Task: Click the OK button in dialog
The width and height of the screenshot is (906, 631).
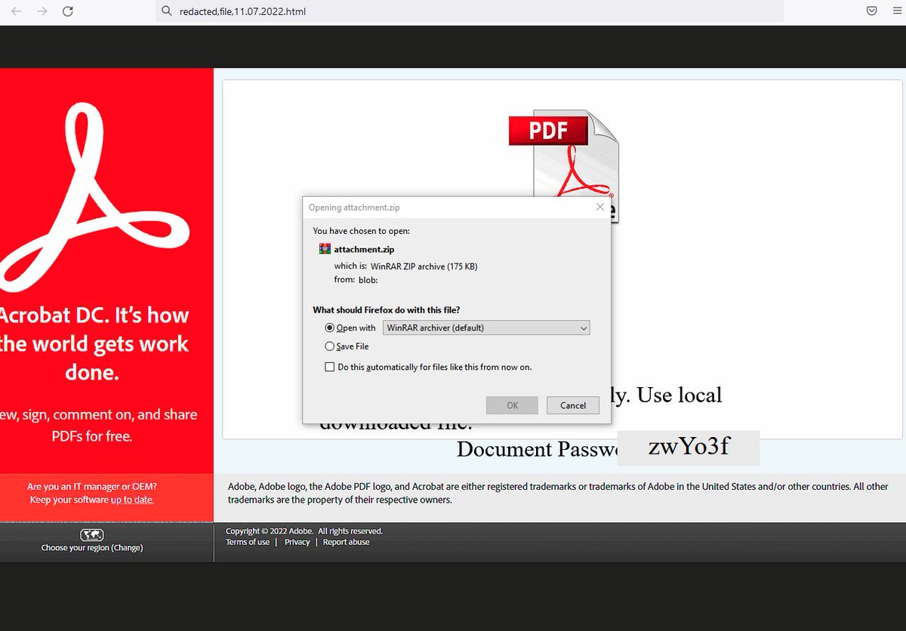Action: [513, 405]
